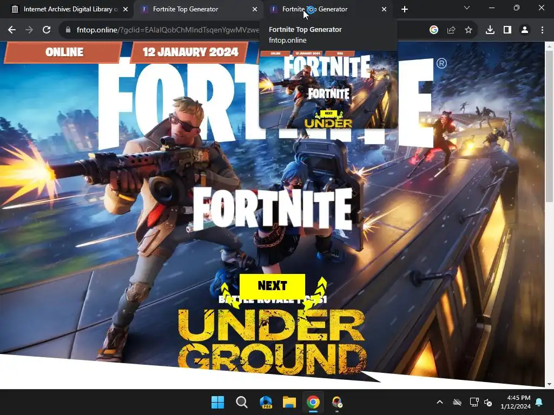Click the muted volume tray icon
Viewport: 554px width, 415px height.
[x=488, y=402]
